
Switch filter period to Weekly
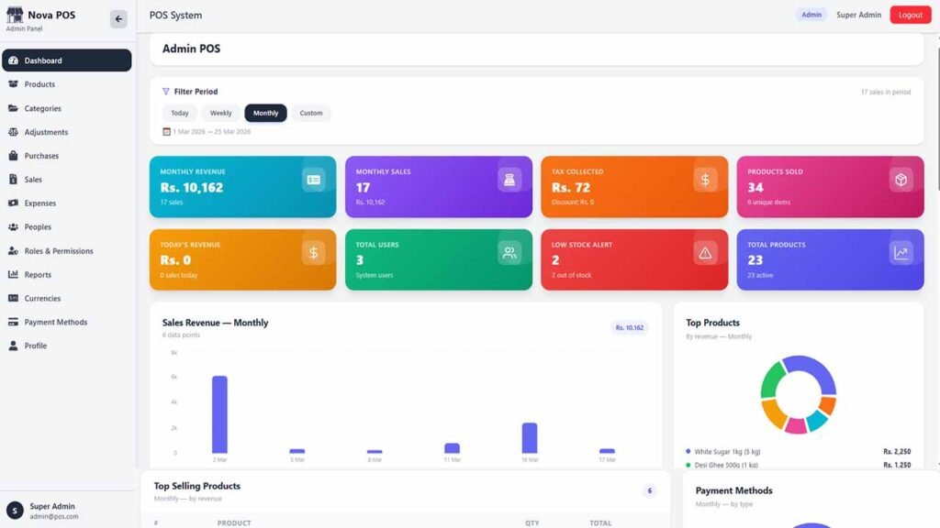(x=220, y=114)
